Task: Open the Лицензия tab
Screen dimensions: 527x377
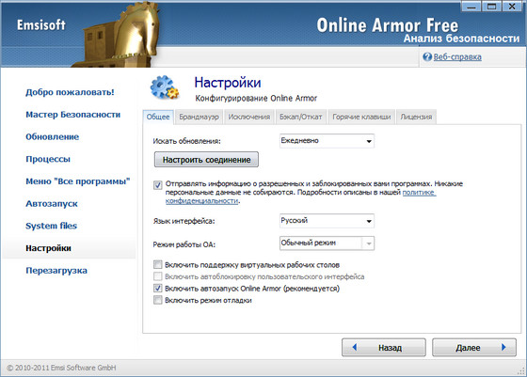Action: point(416,117)
